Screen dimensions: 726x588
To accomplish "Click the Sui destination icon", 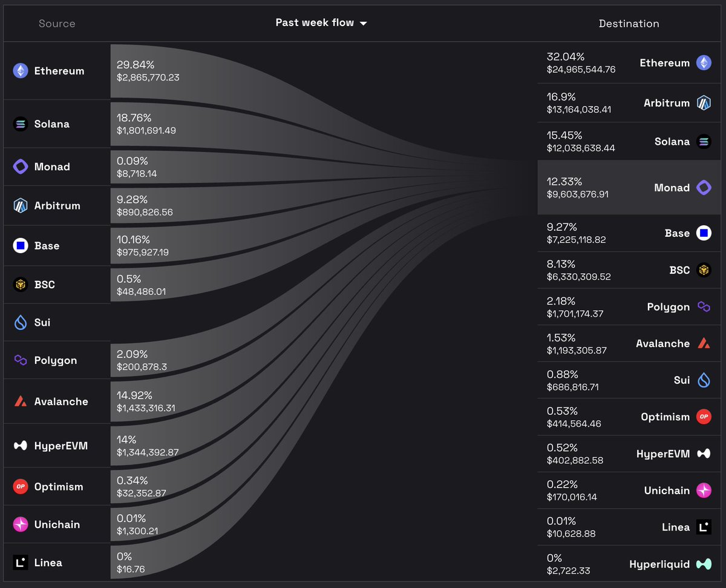I will tap(704, 380).
